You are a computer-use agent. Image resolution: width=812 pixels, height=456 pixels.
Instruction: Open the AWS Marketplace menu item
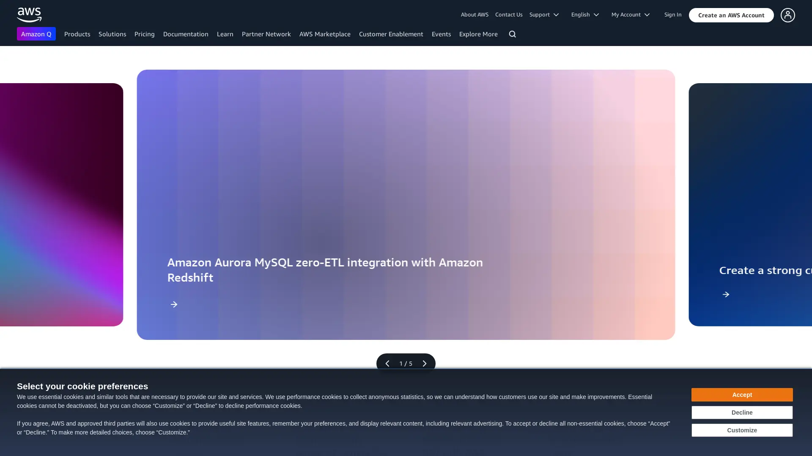tap(324, 34)
